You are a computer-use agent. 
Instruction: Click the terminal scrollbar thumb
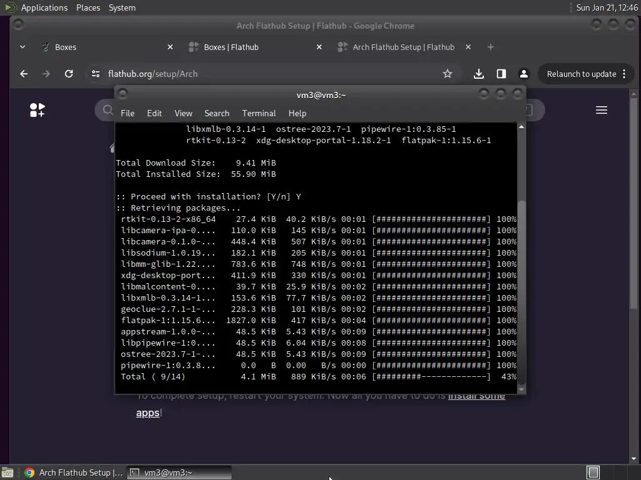point(521,292)
